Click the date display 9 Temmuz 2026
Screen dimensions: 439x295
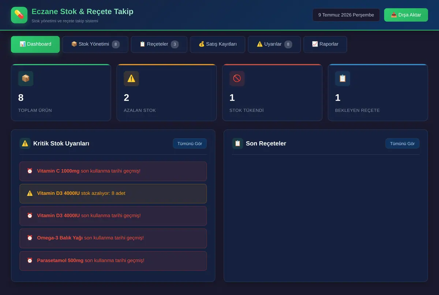(x=346, y=15)
